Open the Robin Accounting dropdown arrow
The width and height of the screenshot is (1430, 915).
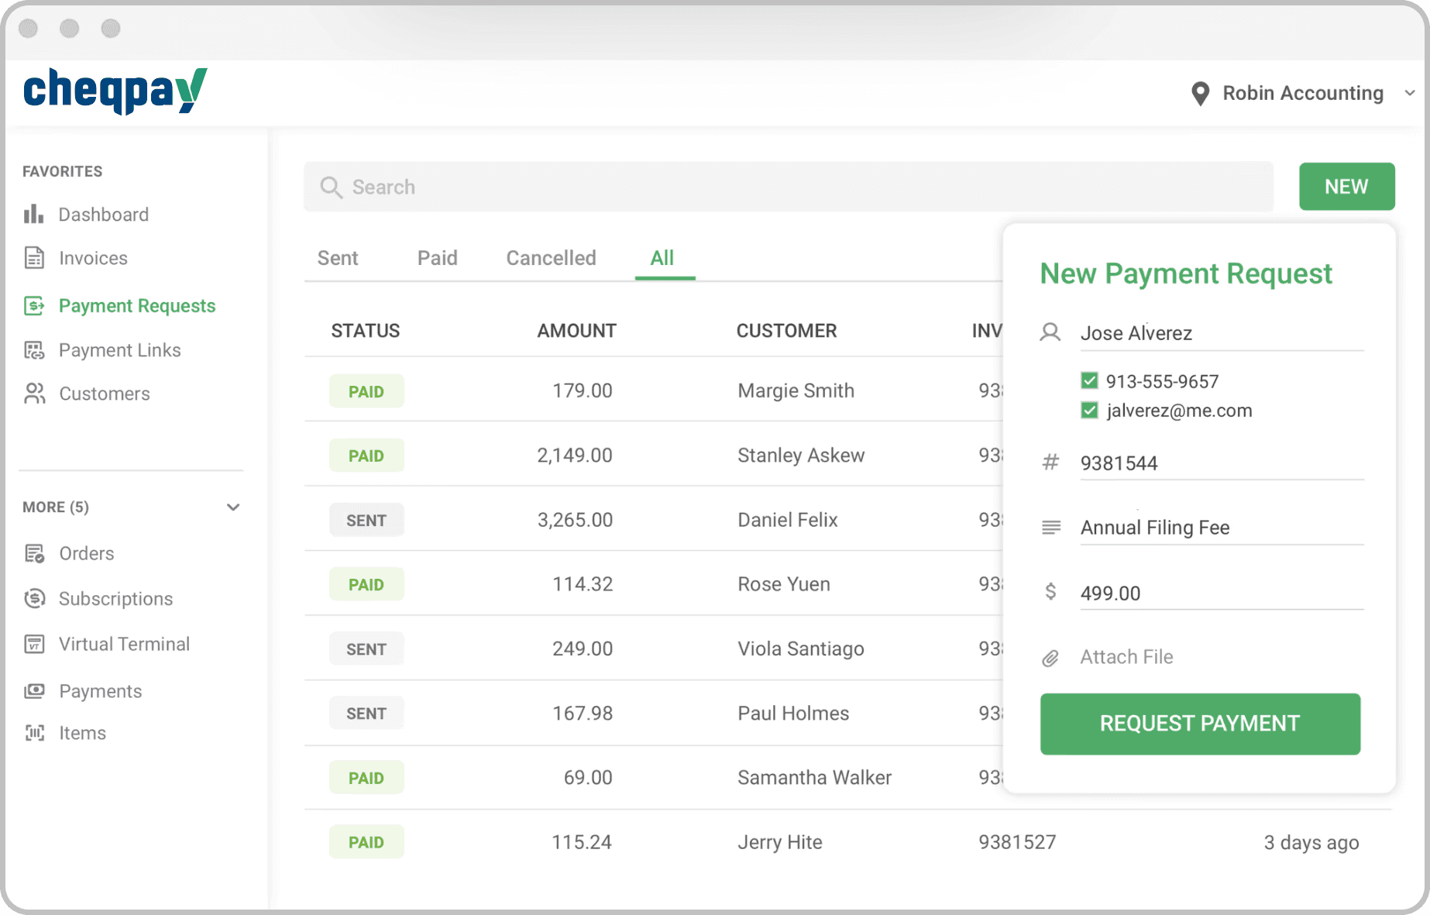pos(1410,93)
